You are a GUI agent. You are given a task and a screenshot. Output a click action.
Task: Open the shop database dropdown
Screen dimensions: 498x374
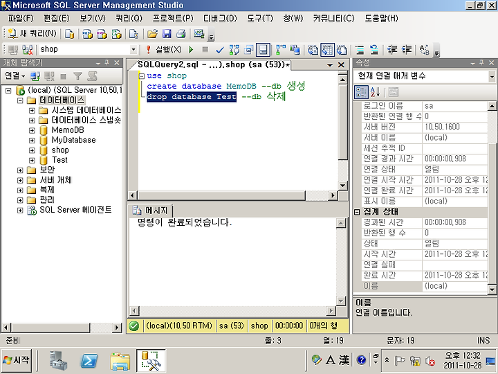pos(133,50)
